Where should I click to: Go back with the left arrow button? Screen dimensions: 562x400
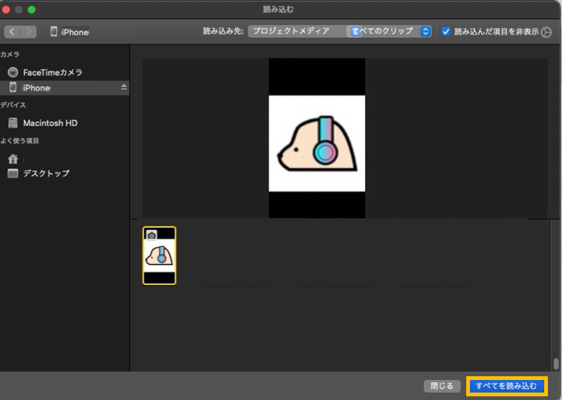[12, 32]
